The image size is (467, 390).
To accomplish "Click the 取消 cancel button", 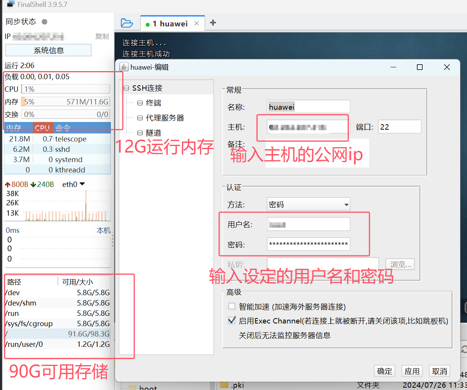I will (439, 371).
